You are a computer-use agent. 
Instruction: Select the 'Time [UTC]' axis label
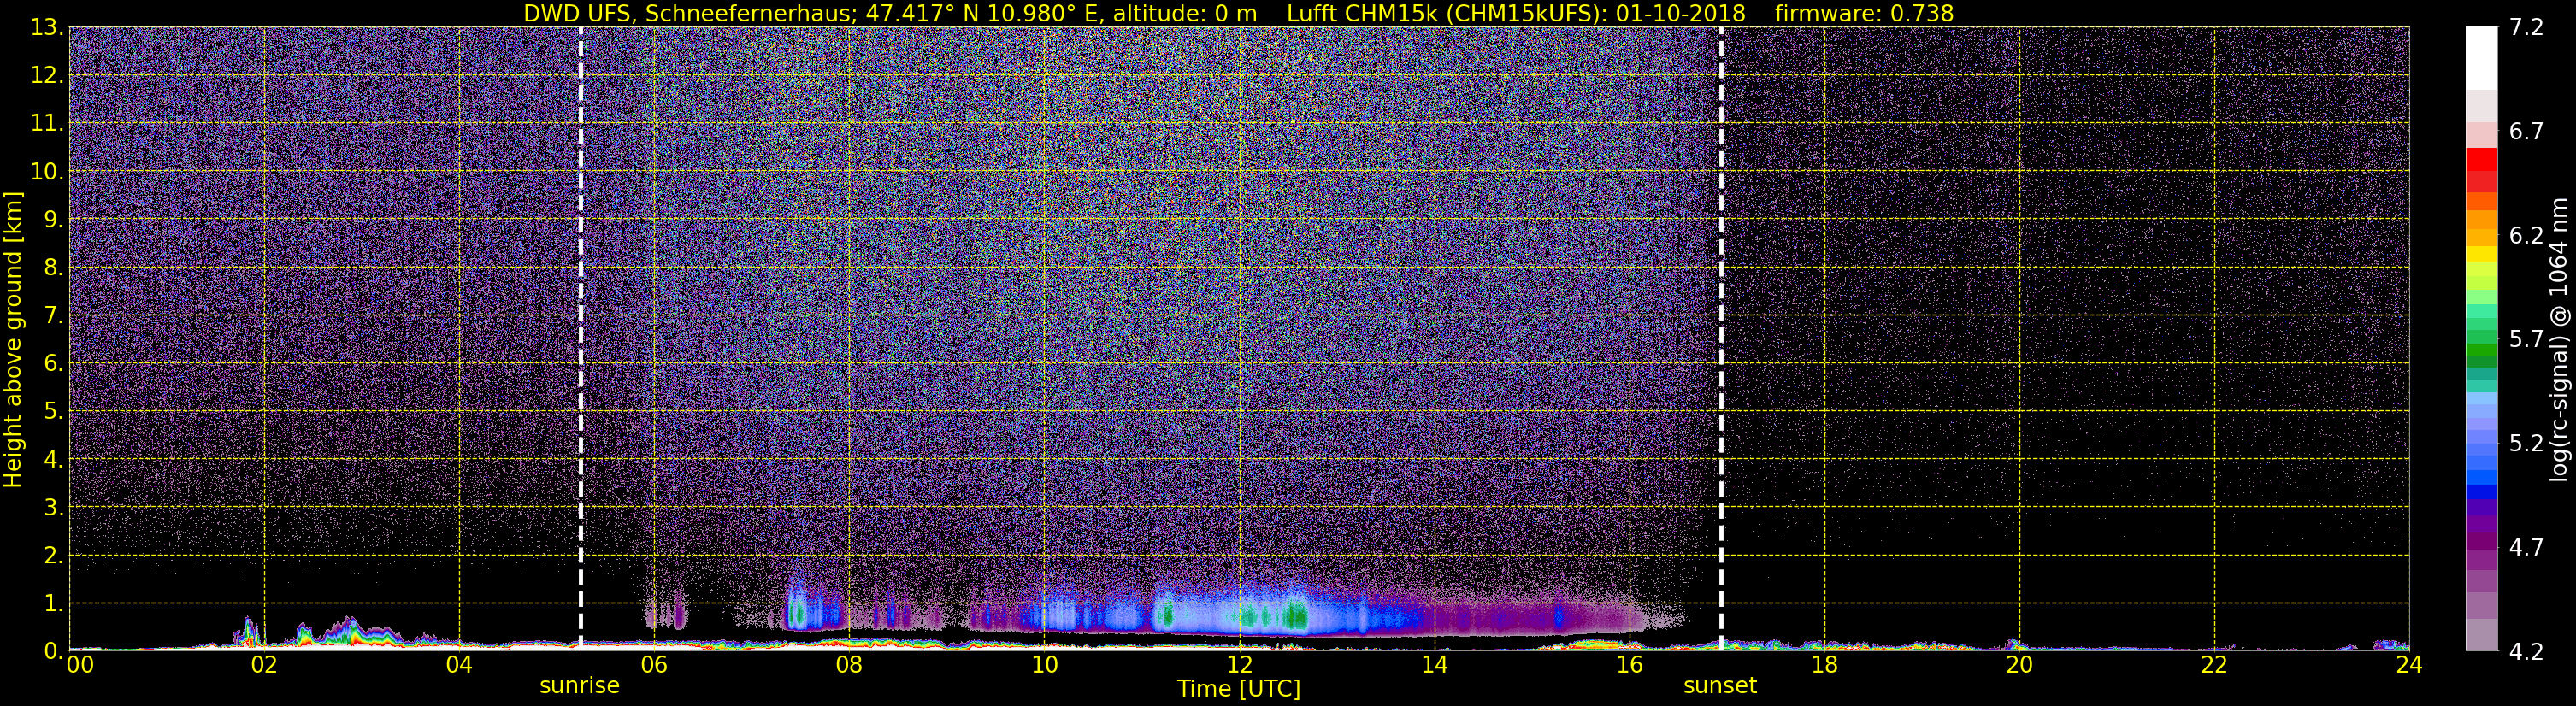(x=1239, y=689)
